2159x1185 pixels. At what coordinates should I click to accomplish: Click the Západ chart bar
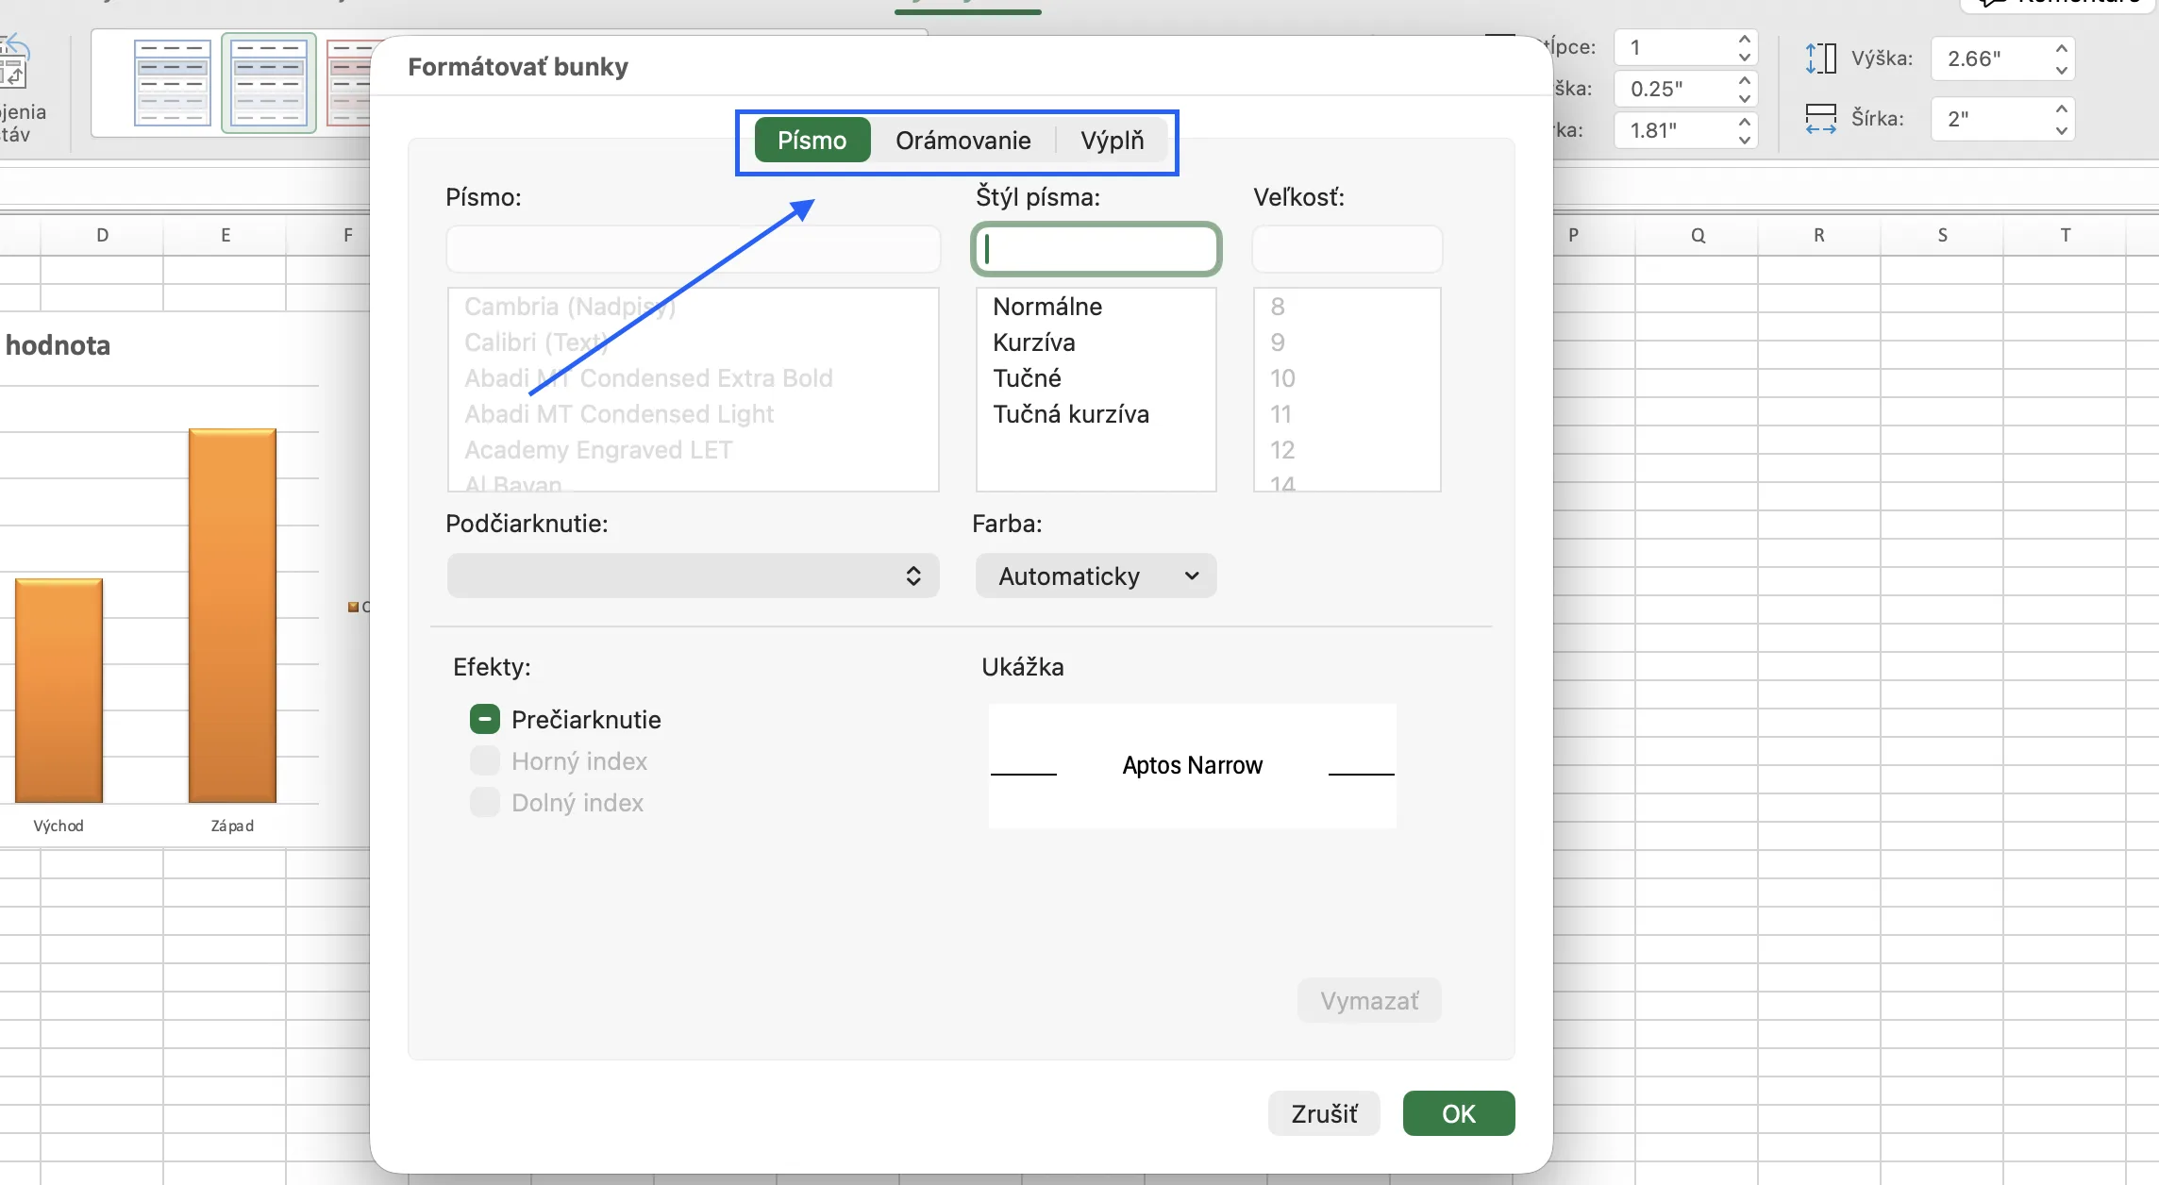[232, 616]
